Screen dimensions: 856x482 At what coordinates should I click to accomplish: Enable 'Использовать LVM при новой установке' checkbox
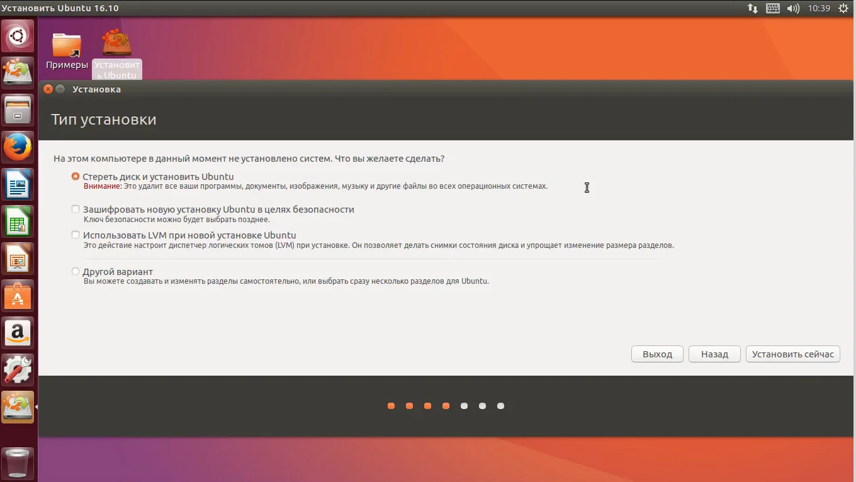click(x=76, y=235)
